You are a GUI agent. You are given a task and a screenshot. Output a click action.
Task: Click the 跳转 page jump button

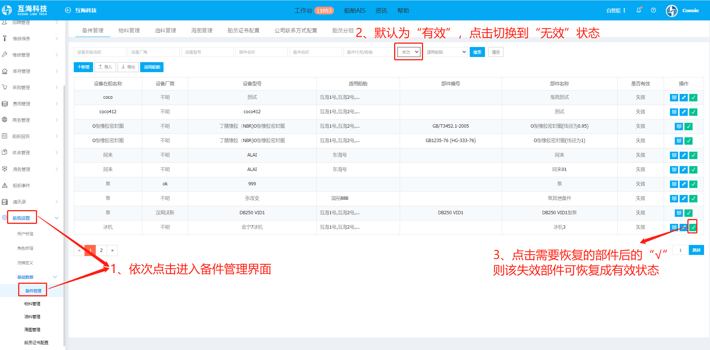[696, 250]
